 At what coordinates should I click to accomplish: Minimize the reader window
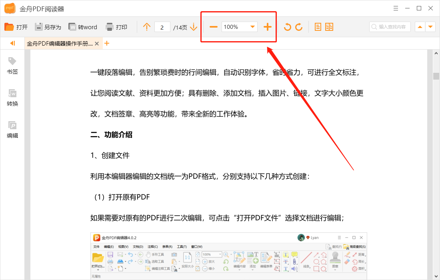tap(408, 8)
